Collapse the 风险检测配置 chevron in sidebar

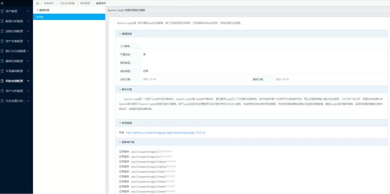pos(28,81)
